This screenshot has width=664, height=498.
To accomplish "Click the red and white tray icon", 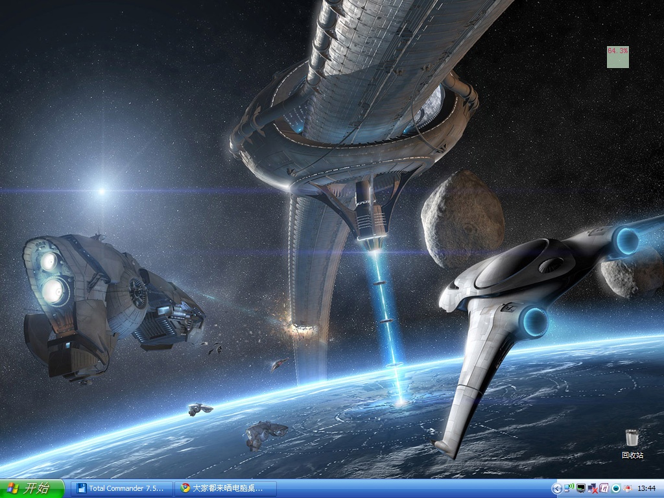I will pyautogui.click(x=628, y=488).
